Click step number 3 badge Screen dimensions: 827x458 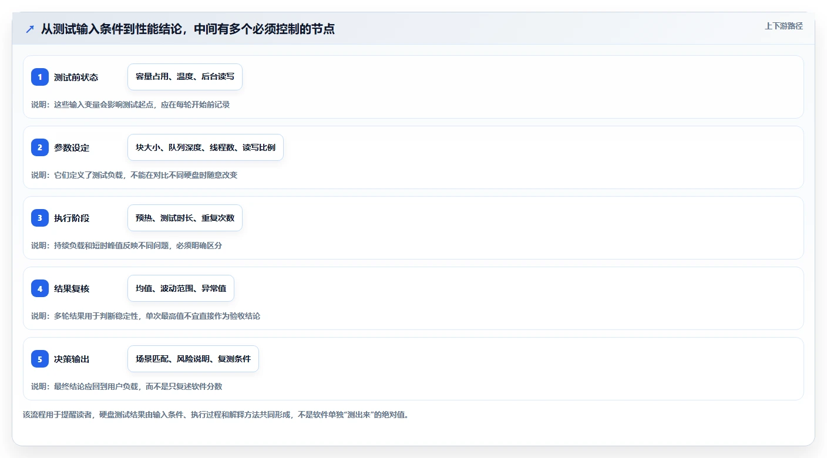40,218
